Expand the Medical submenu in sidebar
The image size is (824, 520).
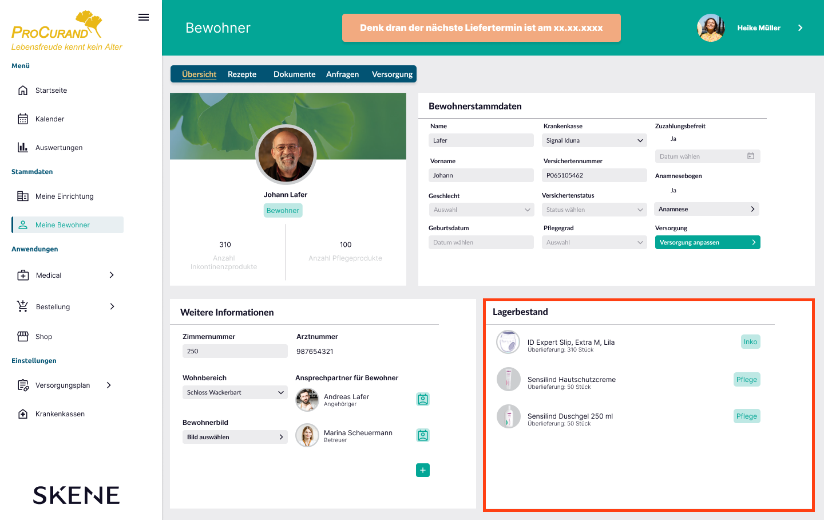click(x=112, y=275)
